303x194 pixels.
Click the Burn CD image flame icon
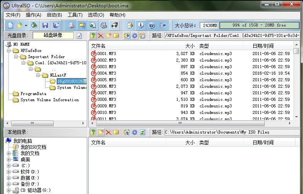click(x=115, y=25)
